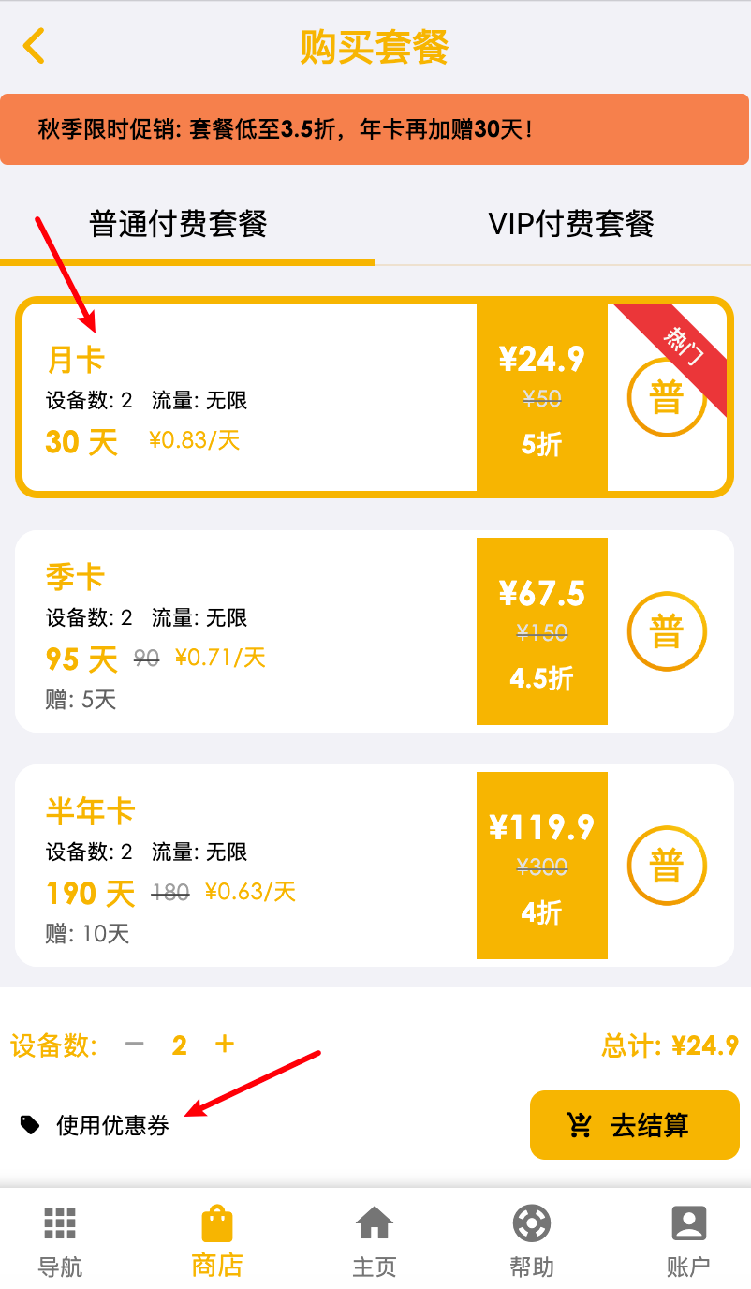Tap the coupon tag icon

pos(30,1124)
